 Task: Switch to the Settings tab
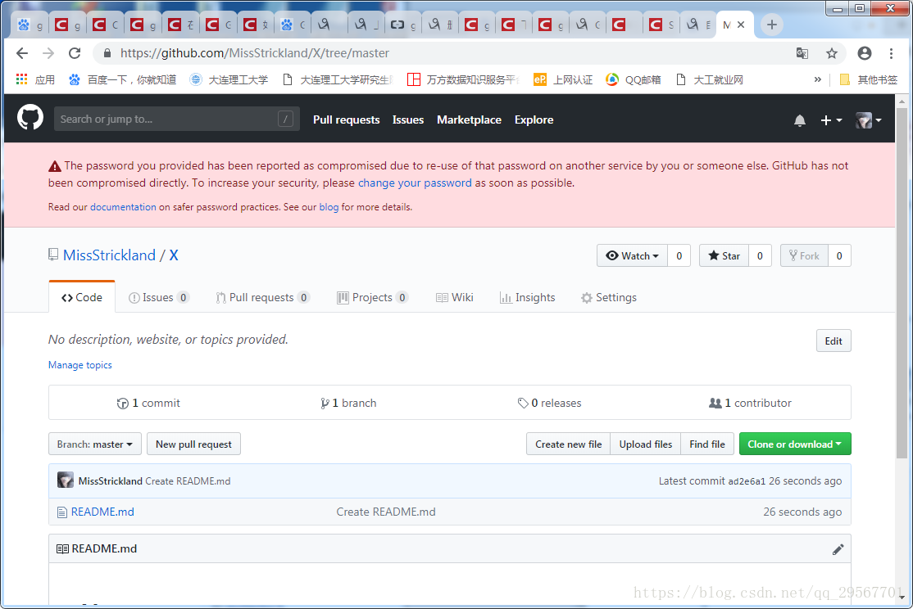(x=608, y=297)
